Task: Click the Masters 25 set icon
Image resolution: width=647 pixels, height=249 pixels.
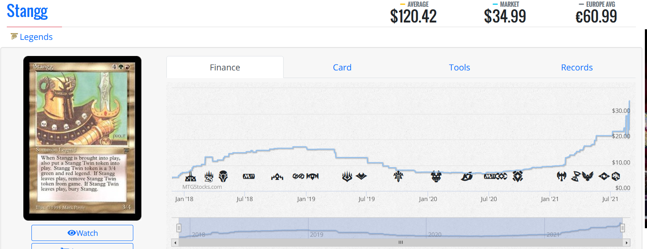Action: (209, 176)
